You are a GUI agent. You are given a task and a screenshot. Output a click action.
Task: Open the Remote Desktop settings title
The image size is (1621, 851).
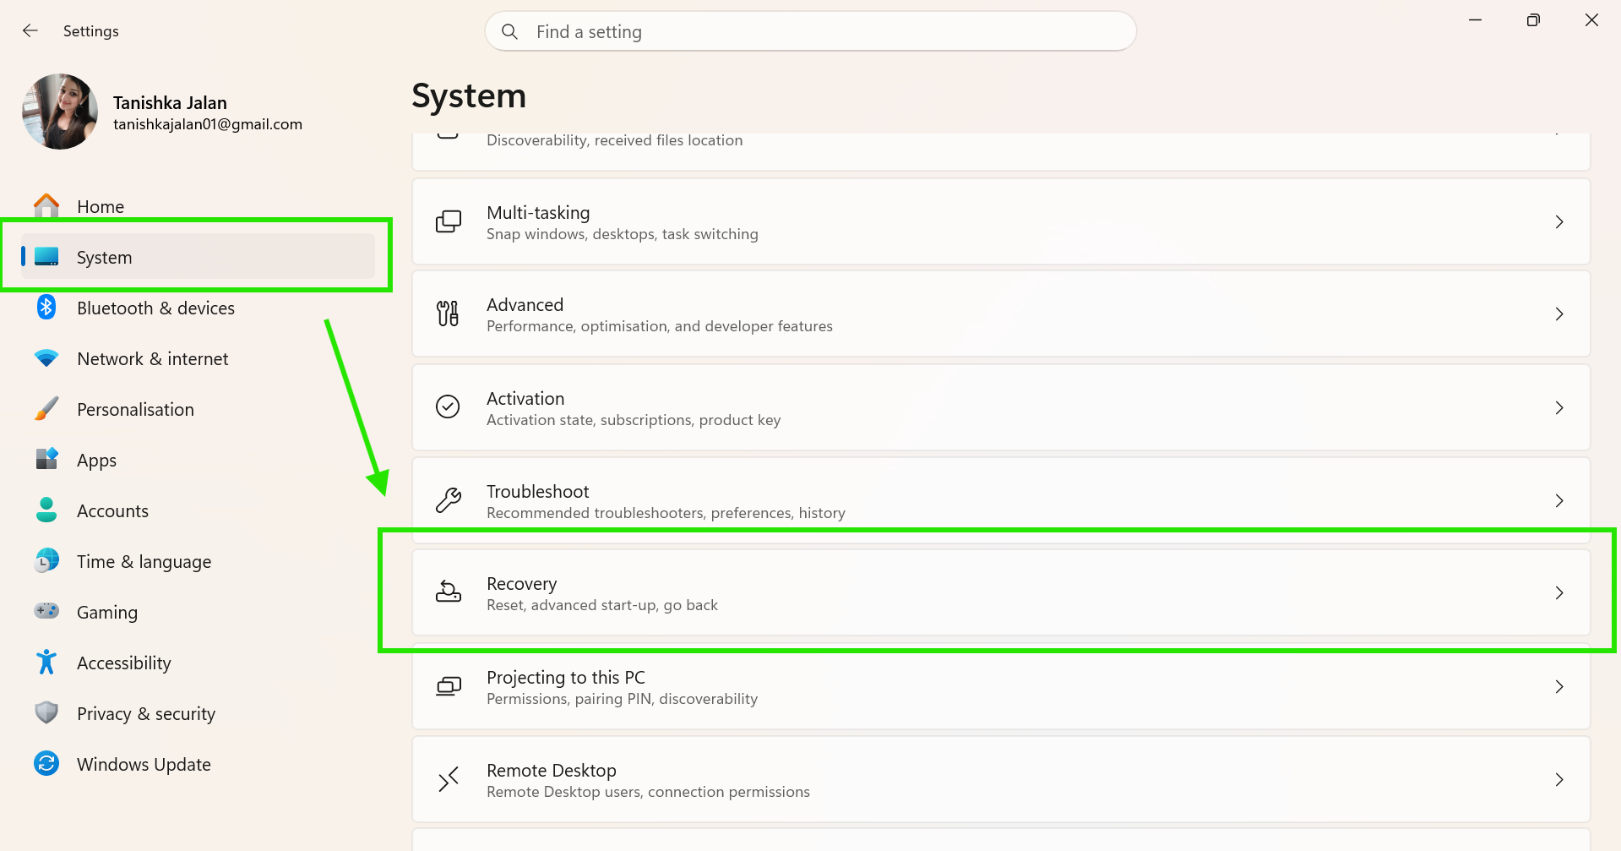(x=552, y=770)
